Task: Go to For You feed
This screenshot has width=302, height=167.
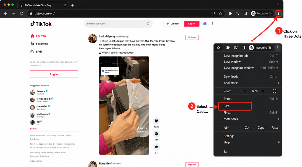Action: [38, 36]
